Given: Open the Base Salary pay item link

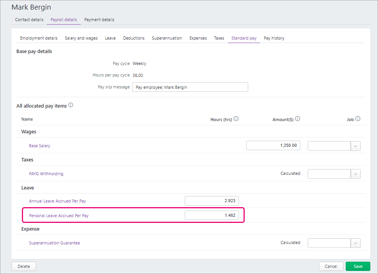Looking at the screenshot, I should (x=40, y=146).
